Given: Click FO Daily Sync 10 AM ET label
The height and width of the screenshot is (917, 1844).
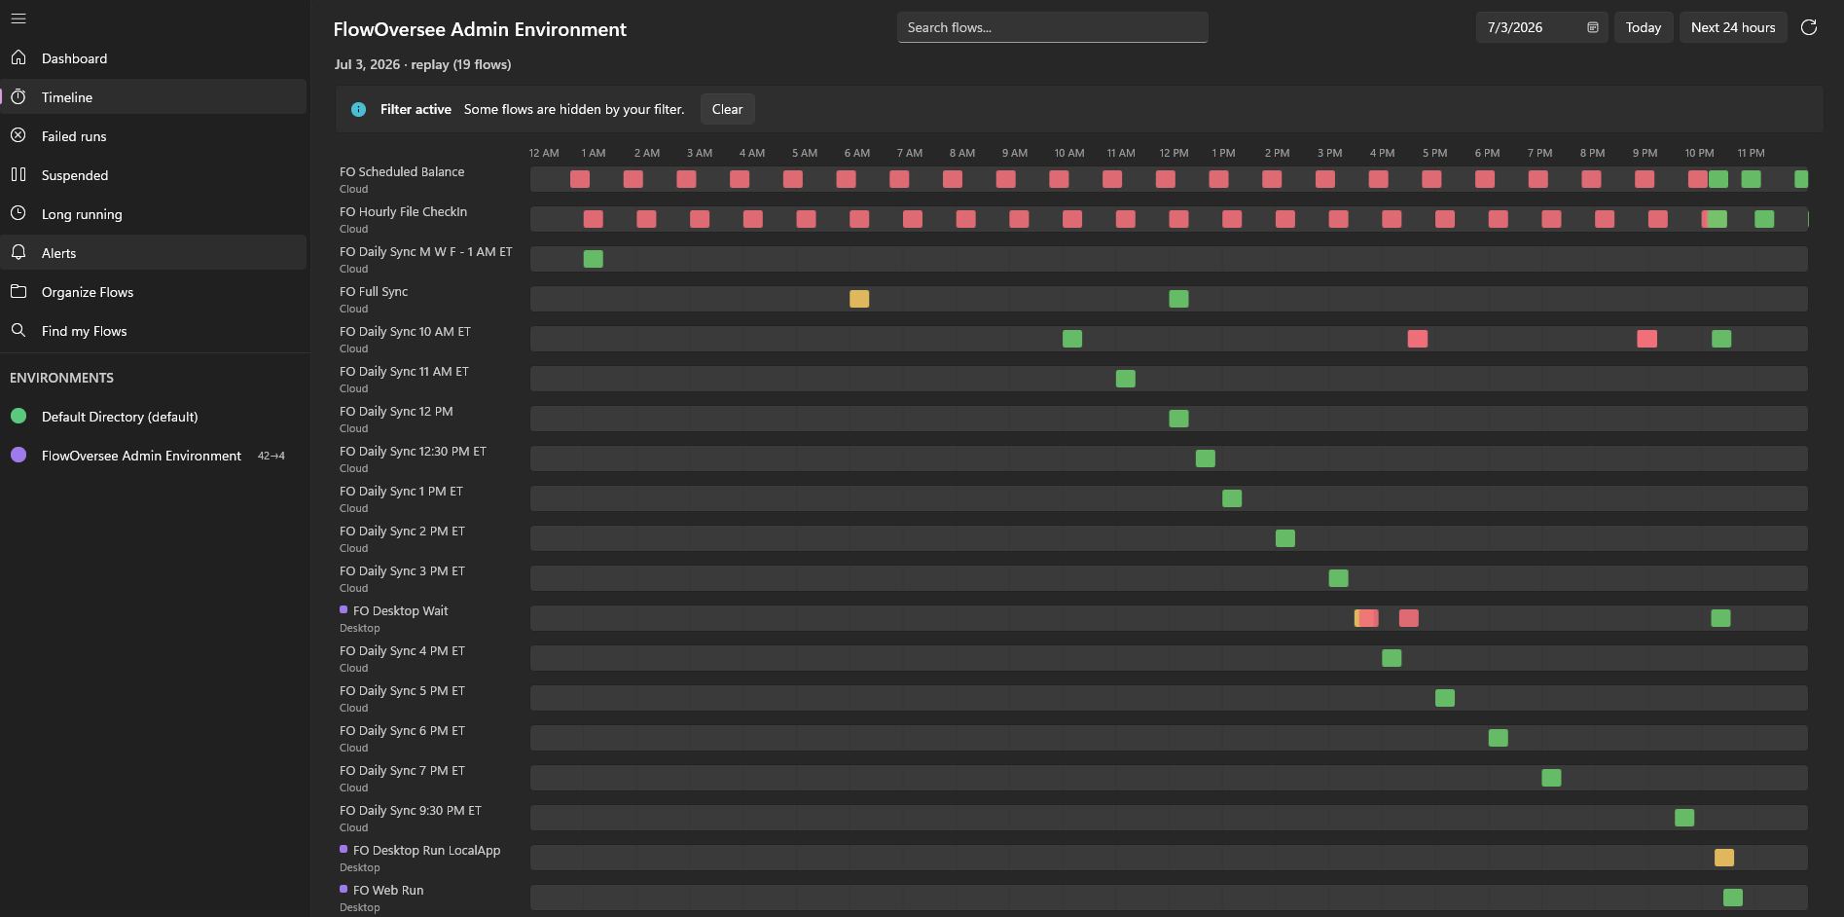Looking at the screenshot, I should (x=405, y=331).
